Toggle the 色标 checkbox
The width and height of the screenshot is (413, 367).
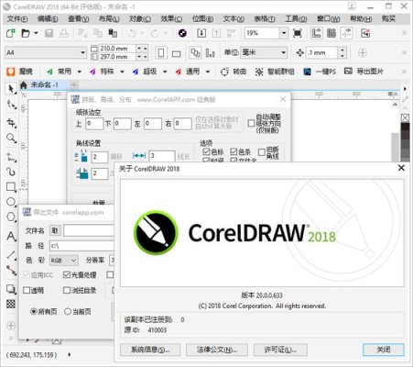point(206,151)
